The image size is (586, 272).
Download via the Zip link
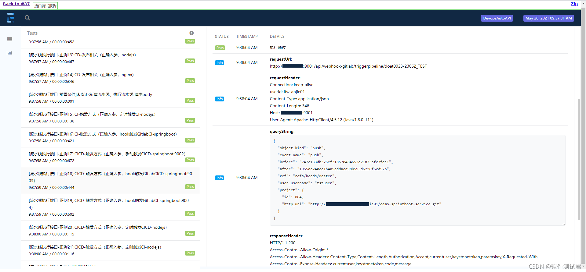pos(574,4)
